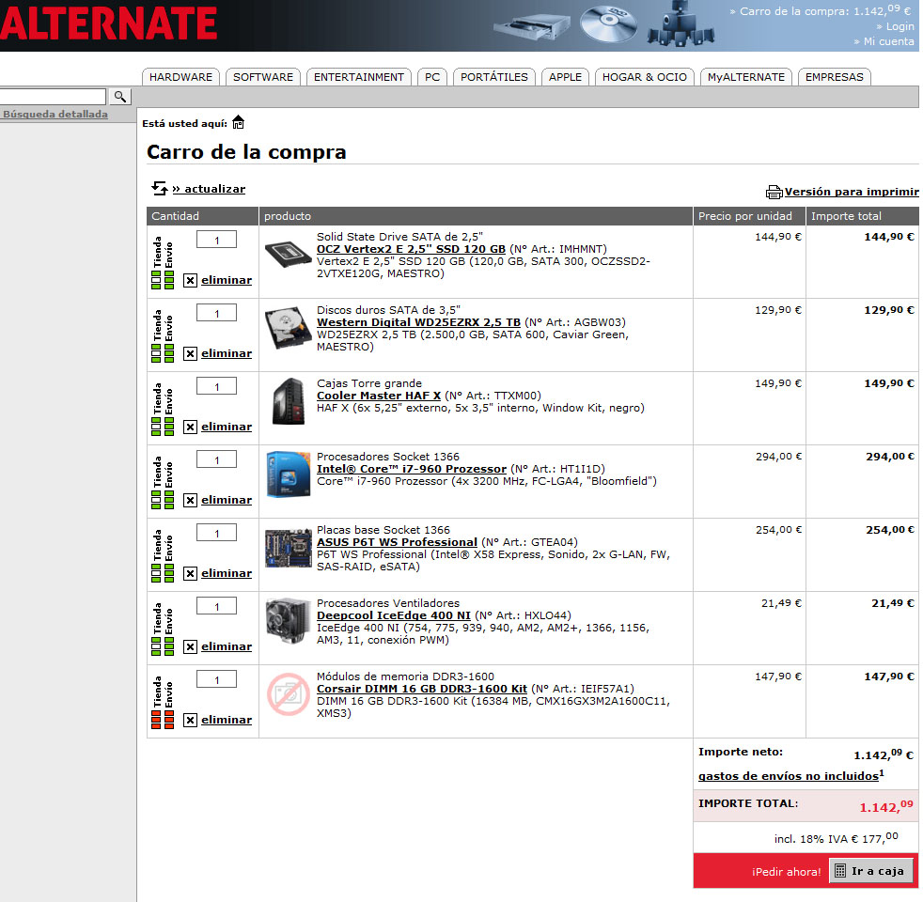Screen dimensions: 923x902
Task: Open the APPLE tab
Action: [x=565, y=77]
